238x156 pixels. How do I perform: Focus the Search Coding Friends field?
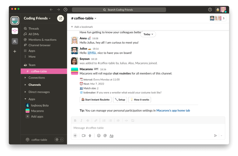tap(119, 10)
